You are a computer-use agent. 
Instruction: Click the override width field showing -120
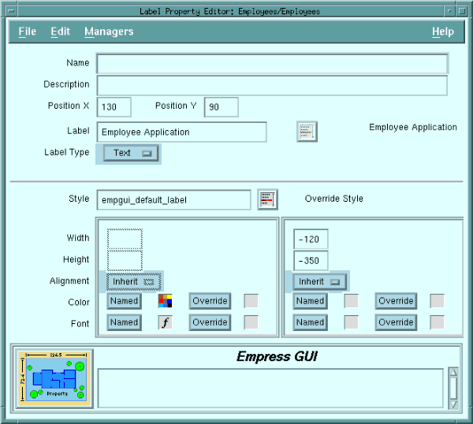[x=311, y=239]
